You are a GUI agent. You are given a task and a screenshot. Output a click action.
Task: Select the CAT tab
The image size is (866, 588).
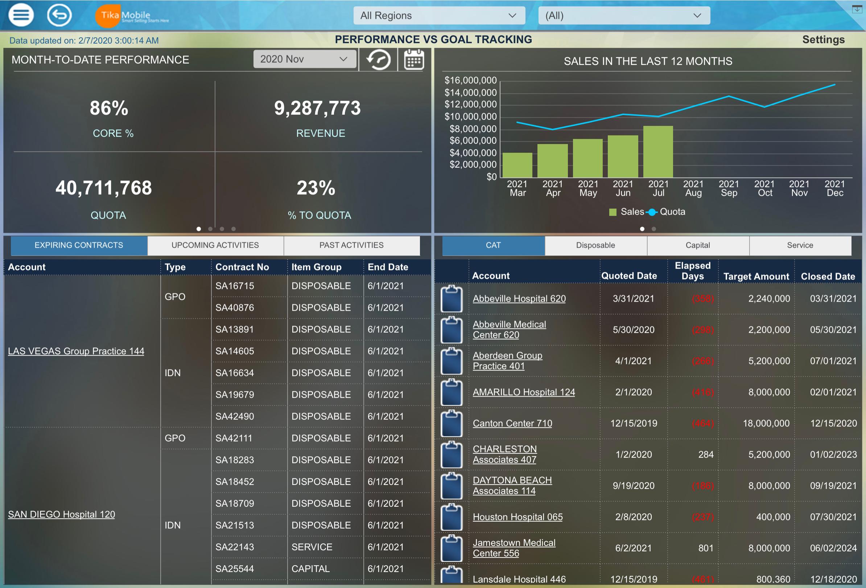pyautogui.click(x=493, y=245)
